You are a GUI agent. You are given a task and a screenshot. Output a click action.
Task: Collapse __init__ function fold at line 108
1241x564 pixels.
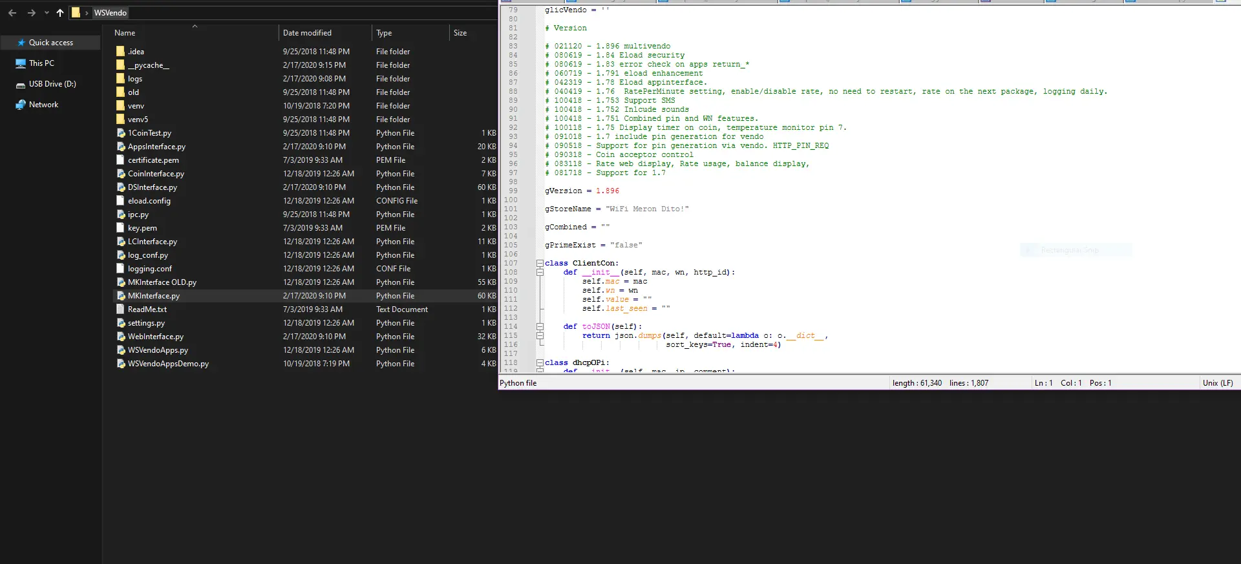pyautogui.click(x=540, y=272)
